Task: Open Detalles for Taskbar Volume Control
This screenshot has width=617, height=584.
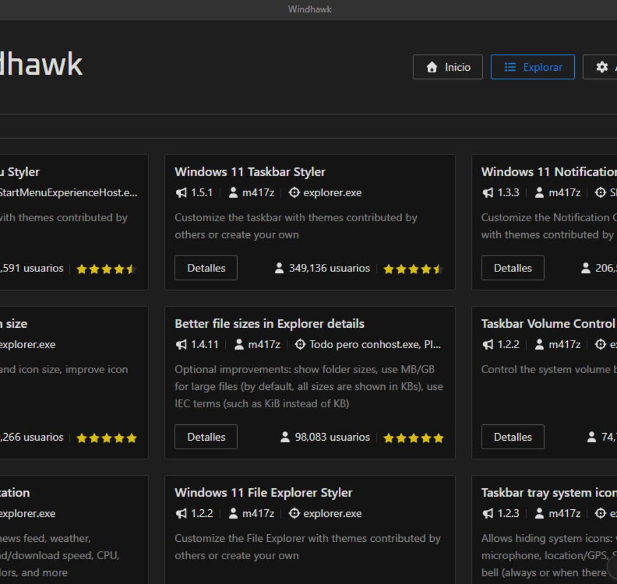Action: tap(513, 437)
